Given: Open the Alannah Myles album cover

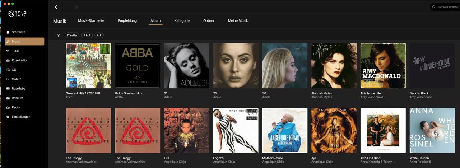Looking at the screenshot, I should (334, 66).
